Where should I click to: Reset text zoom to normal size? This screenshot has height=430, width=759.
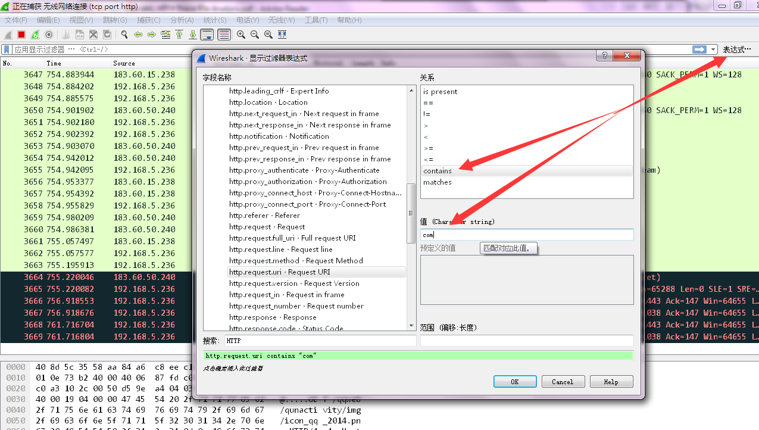click(268, 35)
